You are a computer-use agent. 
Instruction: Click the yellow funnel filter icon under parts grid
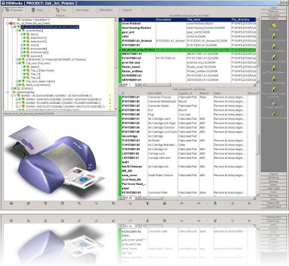(x=148, y=204)
